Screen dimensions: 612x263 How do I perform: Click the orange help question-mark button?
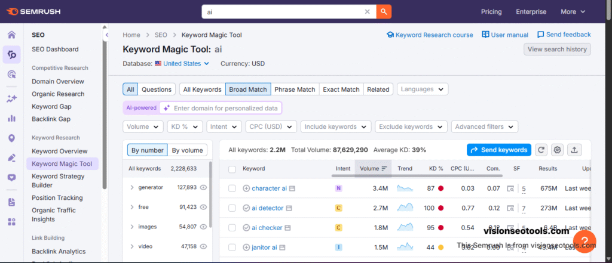[x=585, y=241]
